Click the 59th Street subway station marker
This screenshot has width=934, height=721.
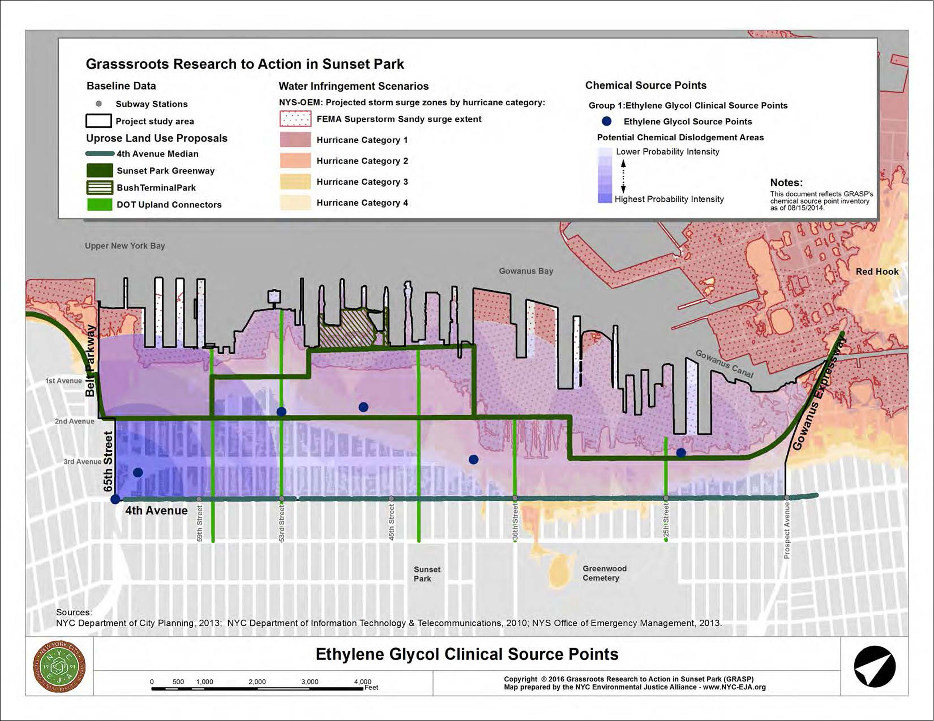tap(199, 499)
